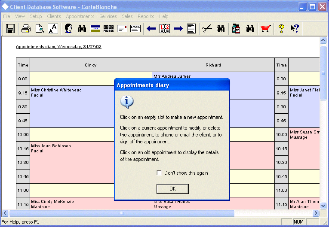Open Print Preview from toolbar

[39, 29]
